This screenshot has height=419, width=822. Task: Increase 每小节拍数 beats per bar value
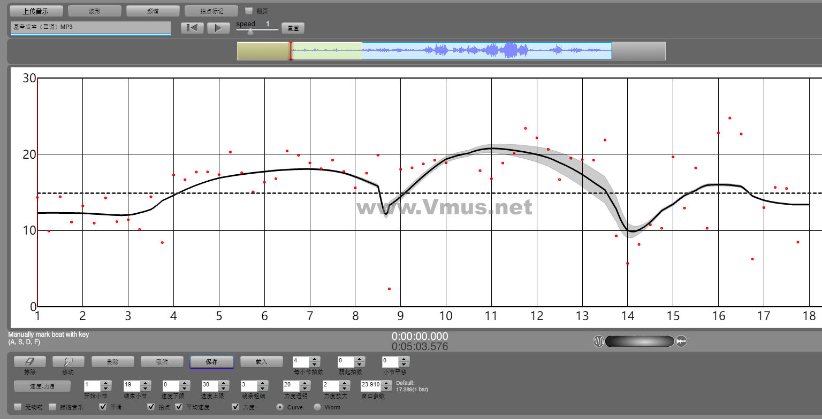click(x=315, y=359)
